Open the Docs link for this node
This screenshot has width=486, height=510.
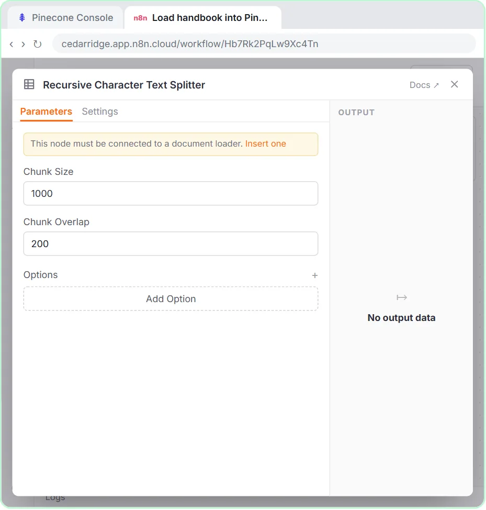(424, 85)
